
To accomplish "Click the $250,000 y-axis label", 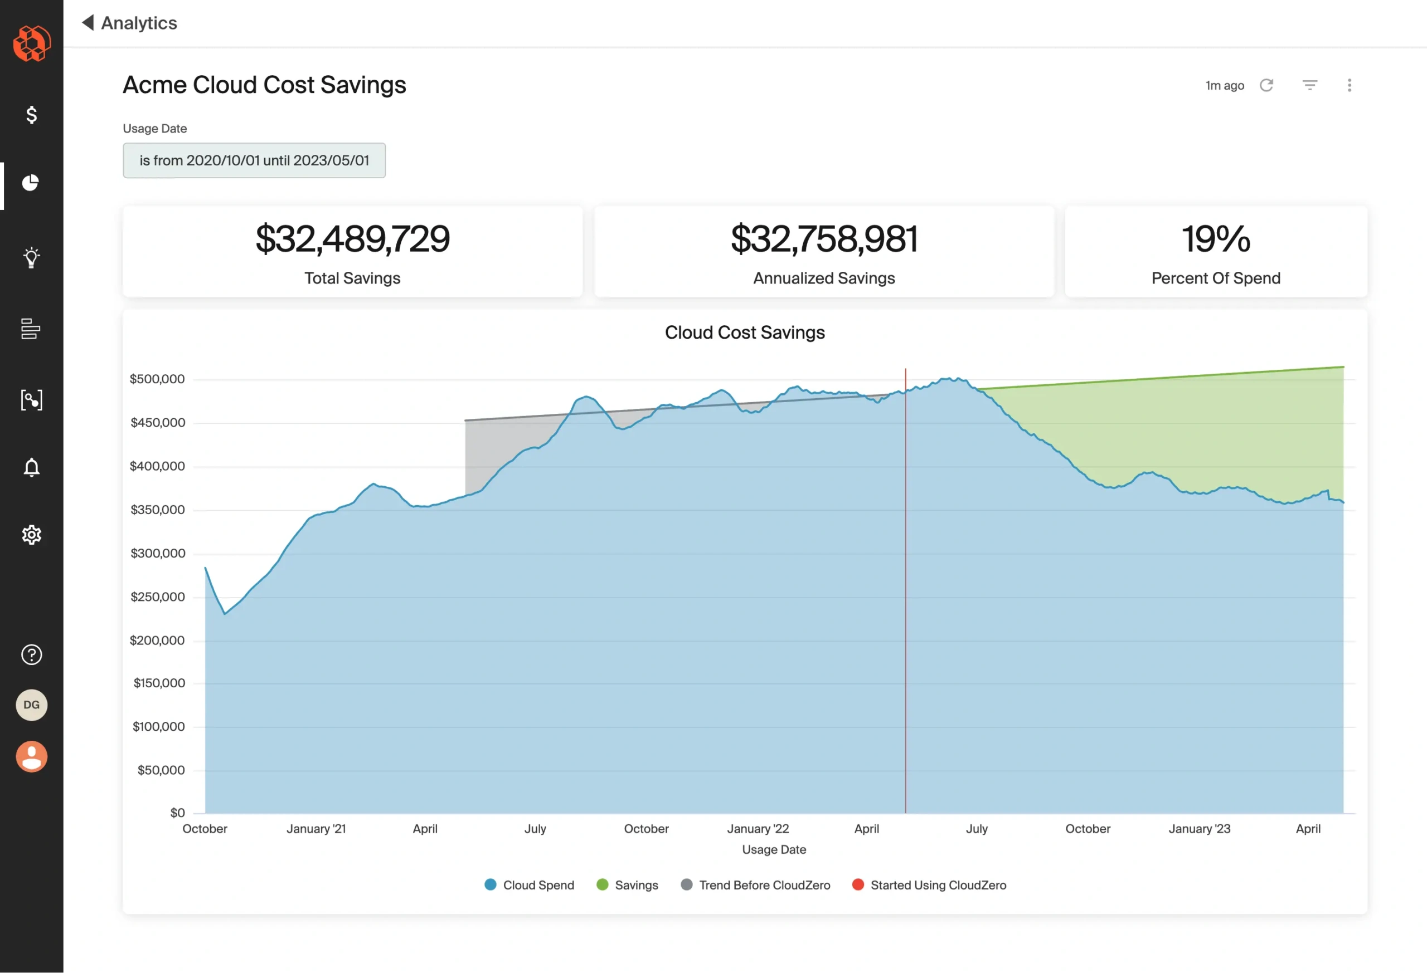I will [158, 597].
